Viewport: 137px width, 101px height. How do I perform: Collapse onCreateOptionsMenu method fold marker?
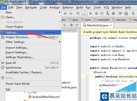[x=89, y=77]
